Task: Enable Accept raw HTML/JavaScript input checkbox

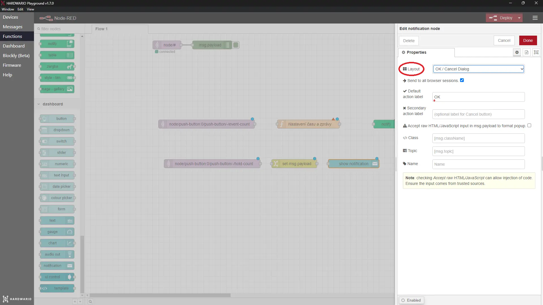Action: click(529, 126)
